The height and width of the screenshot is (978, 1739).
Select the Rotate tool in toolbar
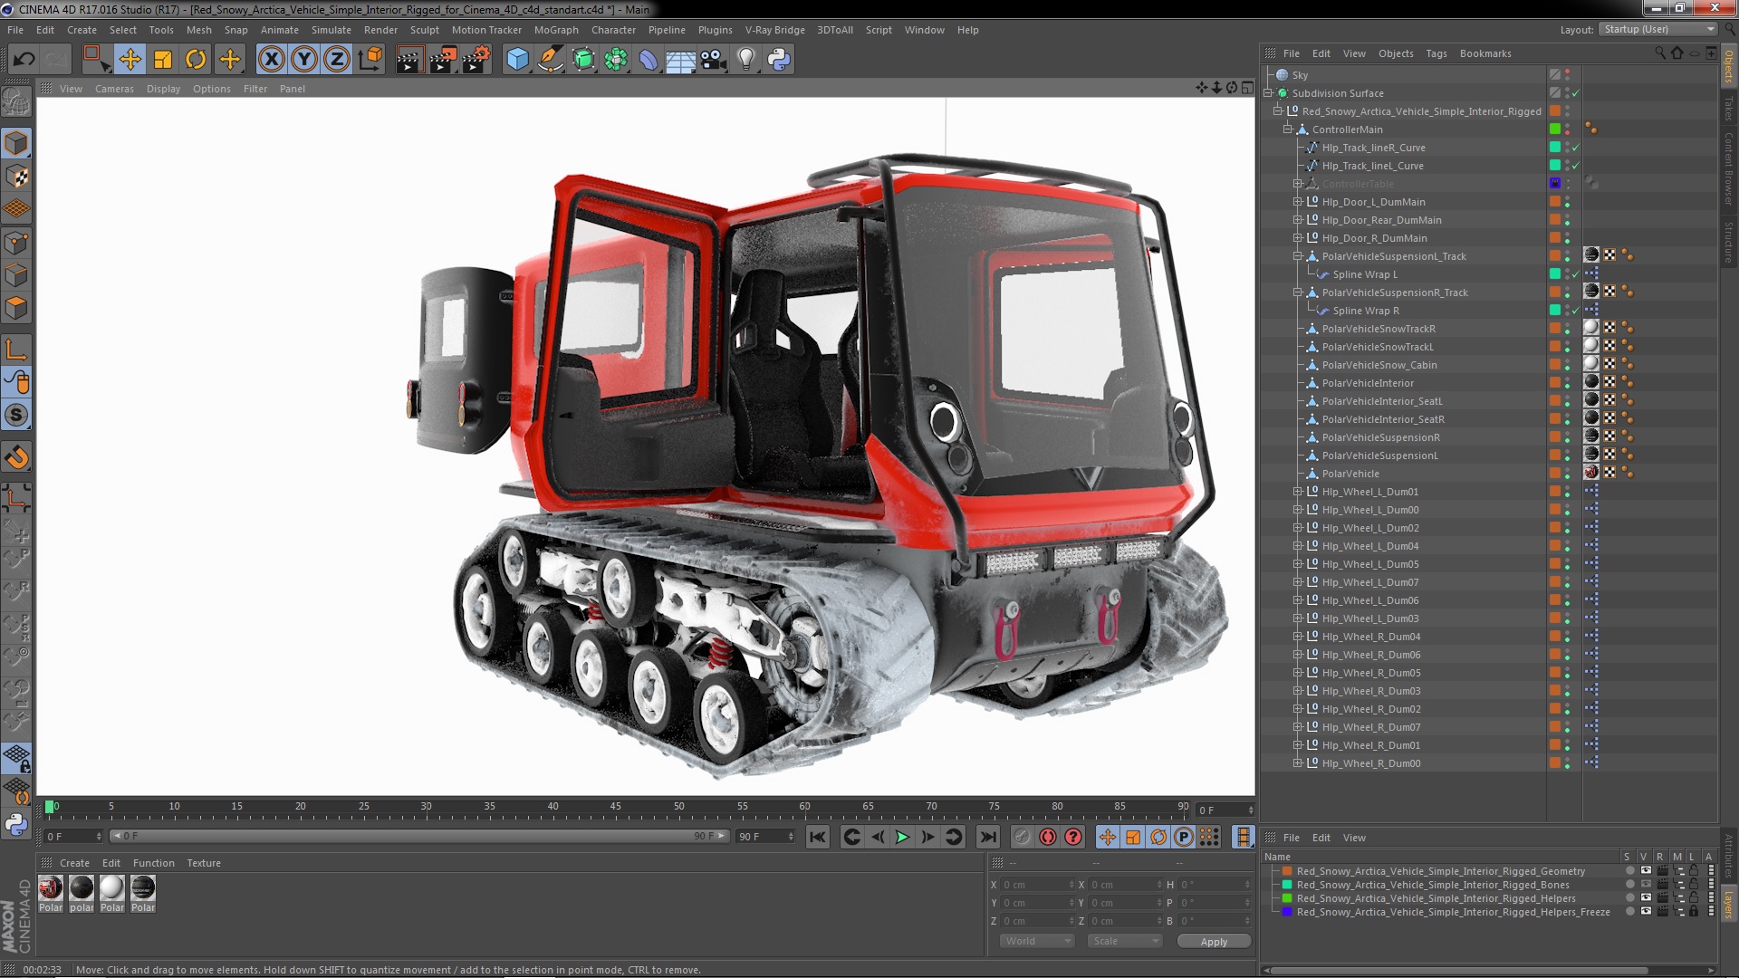coord(196,60)
